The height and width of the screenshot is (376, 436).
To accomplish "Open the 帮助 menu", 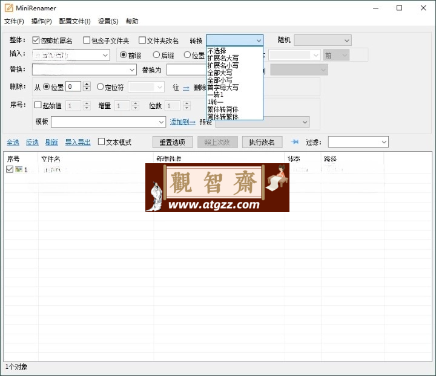I will (132, 21).
